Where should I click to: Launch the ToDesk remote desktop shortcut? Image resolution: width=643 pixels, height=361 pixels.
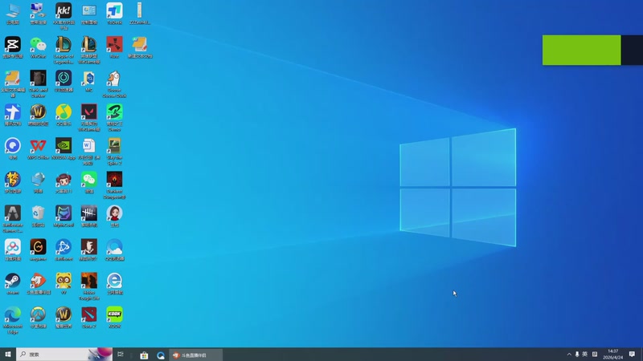pos(114,14)
